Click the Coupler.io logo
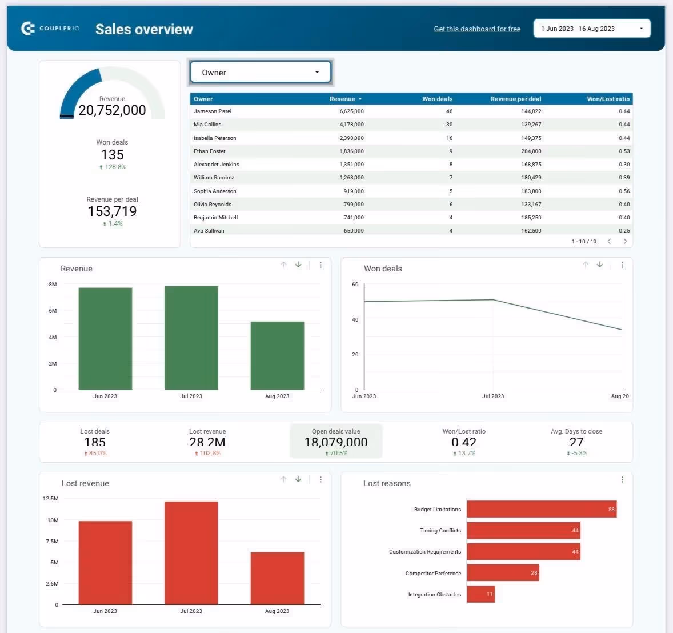The image size is (673, 633). tap(50, 28)
